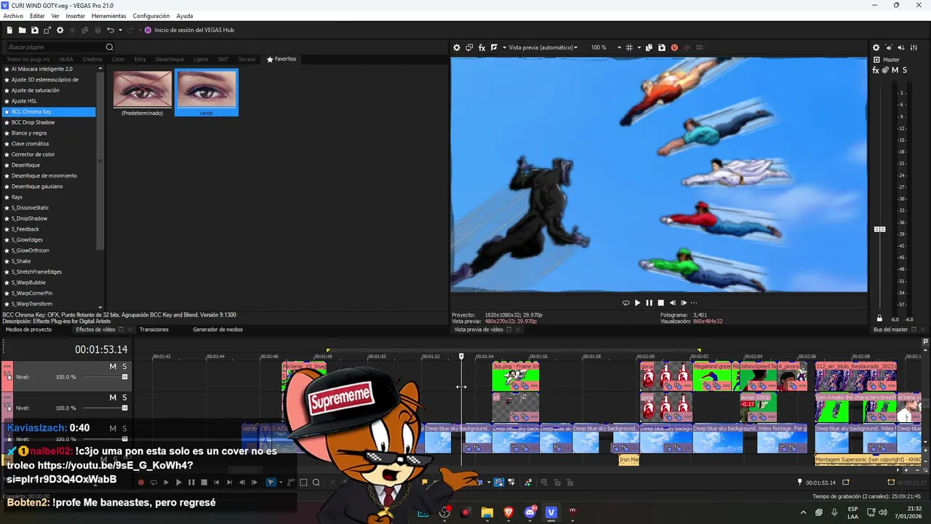Play the video preview
Screen dimensions: 931x524
pyautogui.click(x=637, y=303)
